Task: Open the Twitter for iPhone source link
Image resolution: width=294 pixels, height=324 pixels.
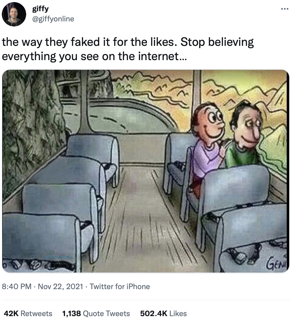Action: pos(120,287)
